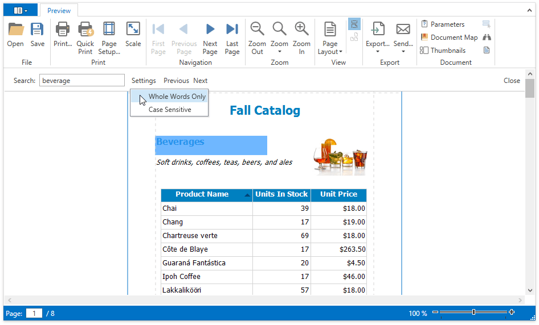Image resolution: width=539 pixels, height=325 pixels.
Task: Save the document with the floppy icon
Action: click(x=37, y=34)
